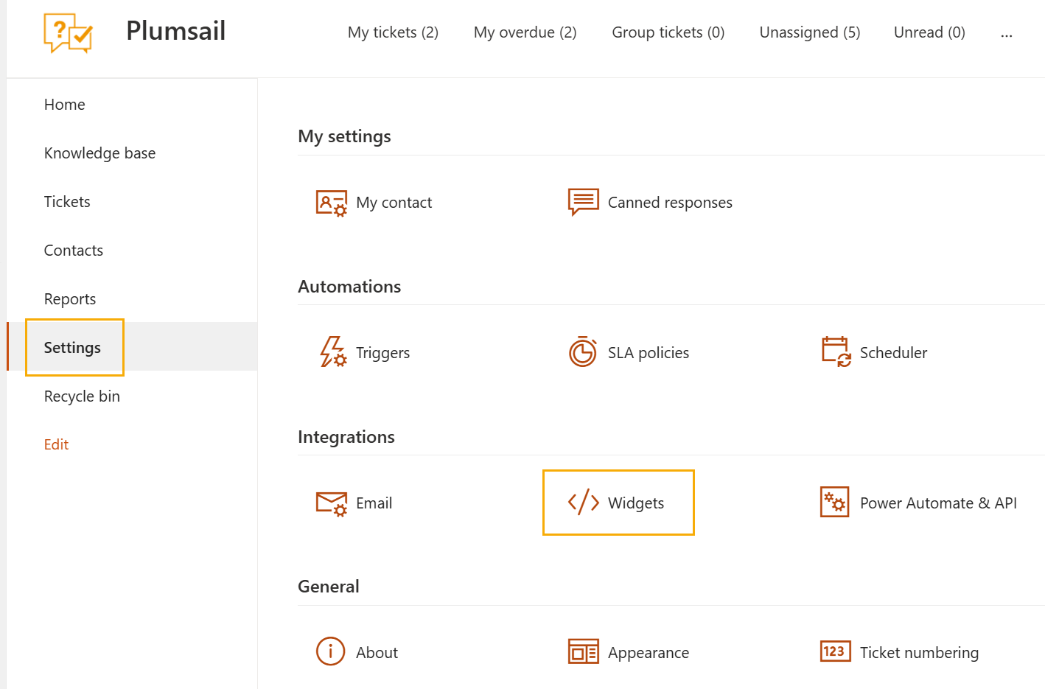Click the Integrations section heading
The image size is (1045, 689).
tap(346, 437)
